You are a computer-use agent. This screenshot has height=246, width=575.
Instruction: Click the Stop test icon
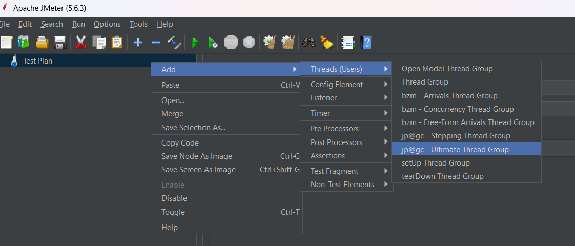[231, 42]
